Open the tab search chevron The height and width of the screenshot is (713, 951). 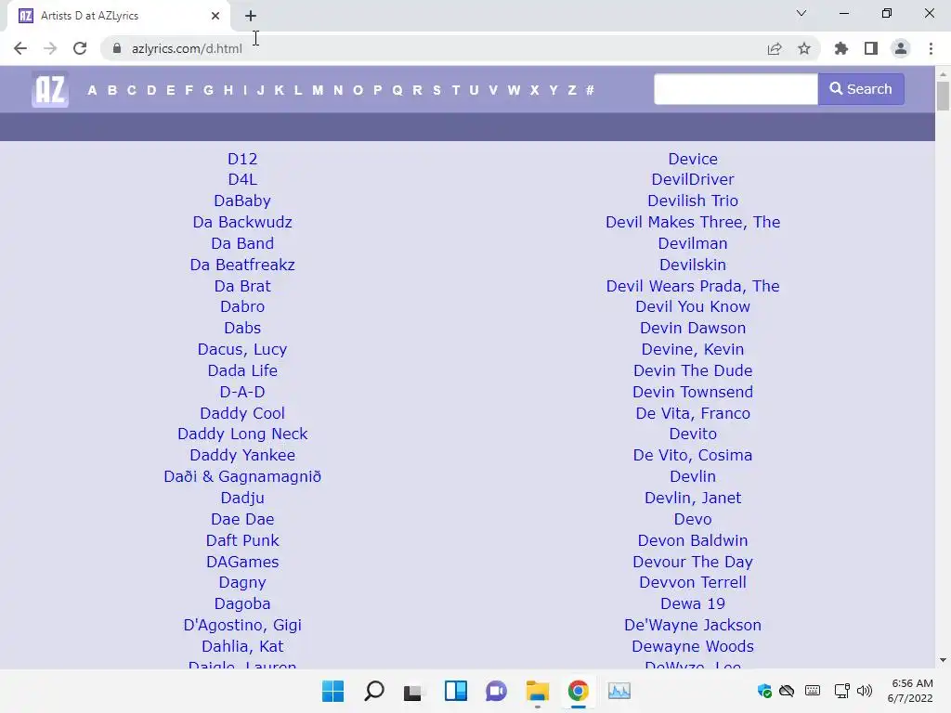point(801,13)
